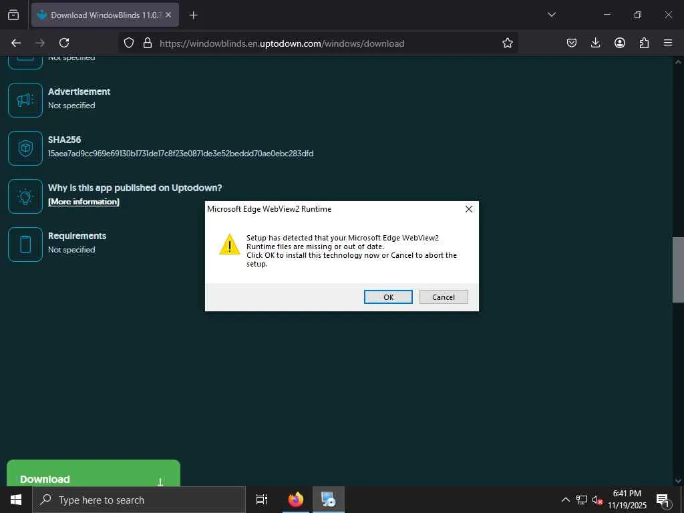Click the Requirements heading text
The height and width of the screenshot is (513, 684).
pos(77,236)
